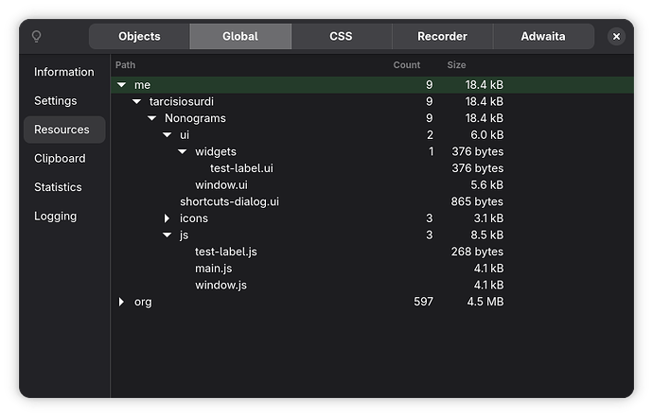This screenshot has width=653, height=417.
Task: Collapse the Nonograms node arrow
Action: tap(151, 119)
